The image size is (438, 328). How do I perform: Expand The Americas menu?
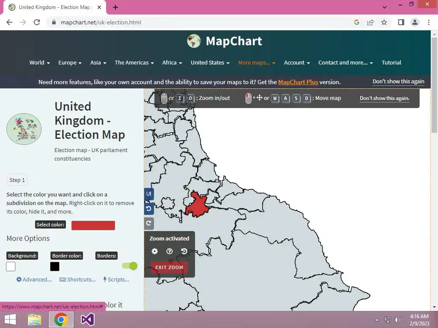(x=134, y=62)
